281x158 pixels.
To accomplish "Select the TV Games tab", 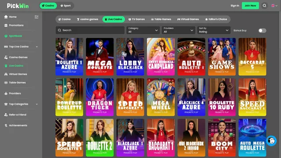I will click(137, 19).
